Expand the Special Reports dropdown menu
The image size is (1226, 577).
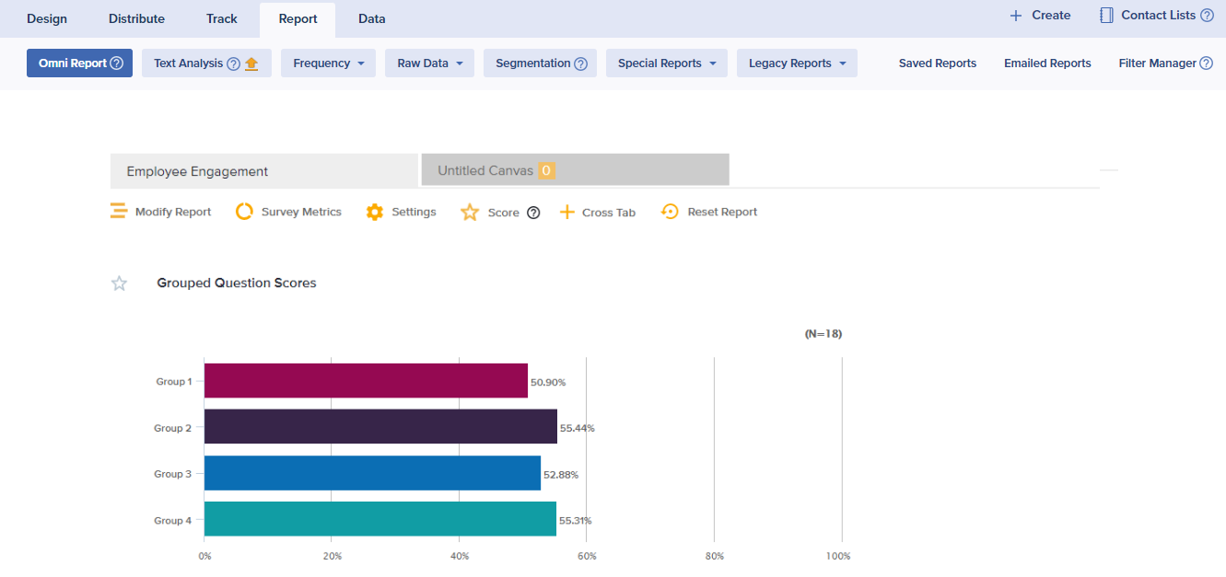[666, 63]
